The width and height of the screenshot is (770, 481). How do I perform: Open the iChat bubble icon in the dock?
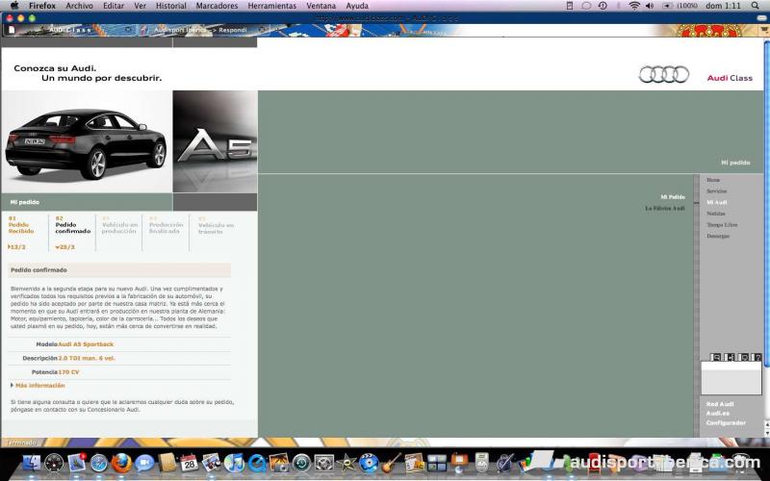click(144, 463)
